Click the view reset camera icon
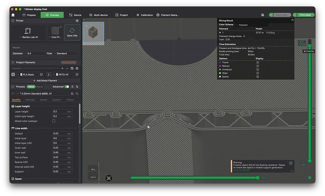Viewport: 325px width, 196px height. pyautogui.click(x=109, y=178)
